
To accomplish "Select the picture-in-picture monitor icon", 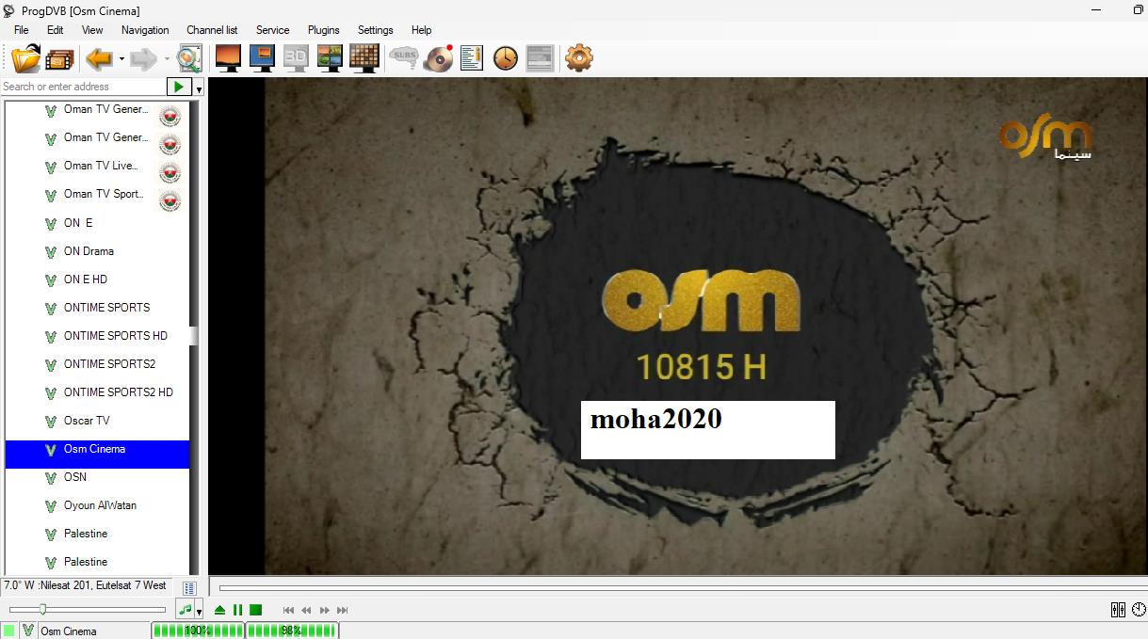I will (x=262, y=58).
